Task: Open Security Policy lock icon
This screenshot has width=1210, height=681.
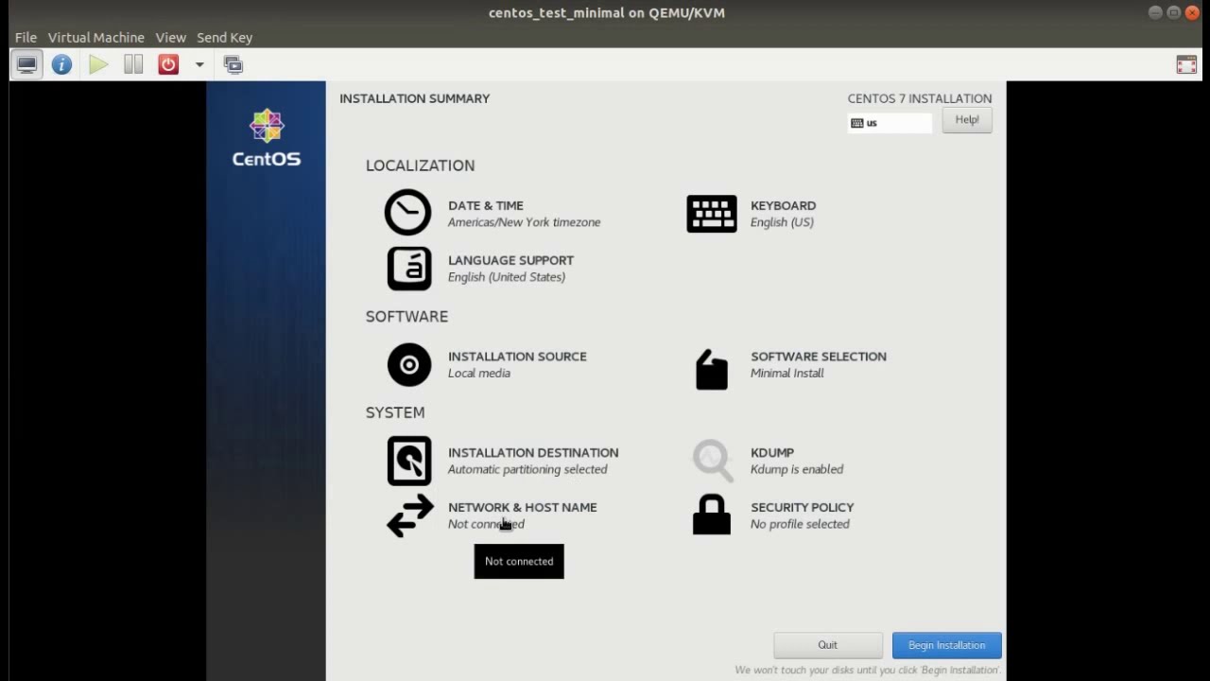Action: point(712,515)
